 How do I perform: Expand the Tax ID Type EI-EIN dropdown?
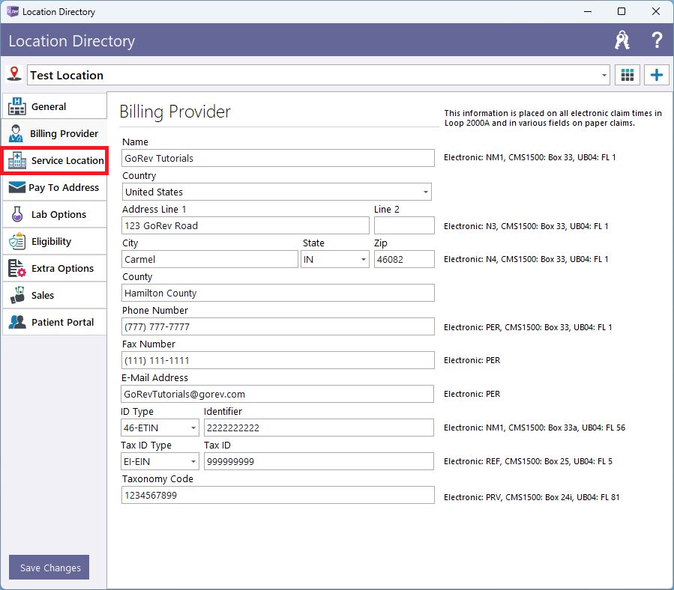[x=193, y=462]
